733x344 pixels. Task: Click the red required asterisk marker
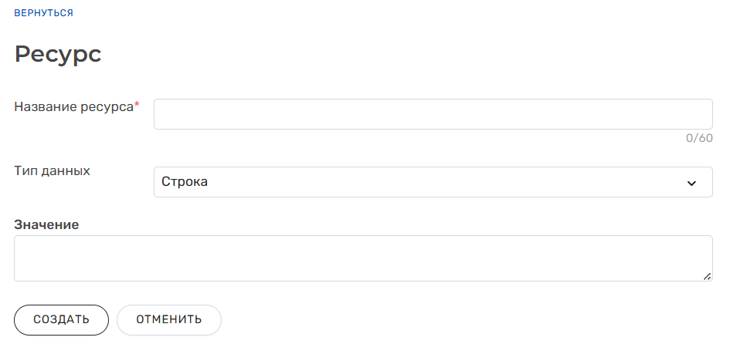[x=137, y=106]
